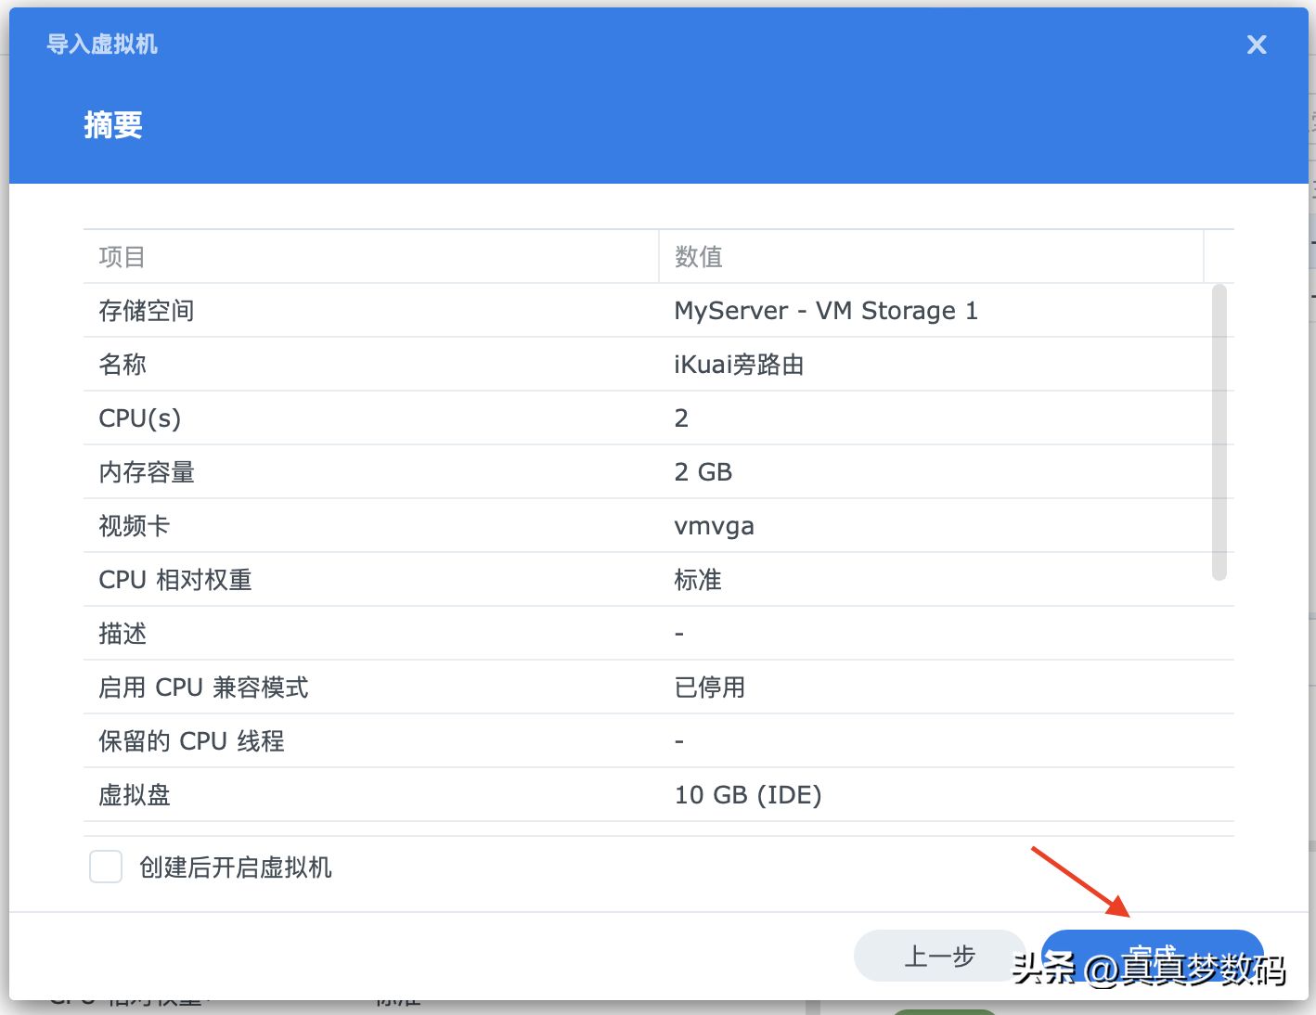The height and width of the screenshot is (1015, 1316).
Task: Click the 摘要 heading
Action: [x=113, y=124]
